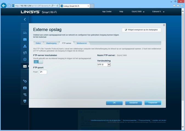Open the Device List sidebar icon

click(25, 33)
